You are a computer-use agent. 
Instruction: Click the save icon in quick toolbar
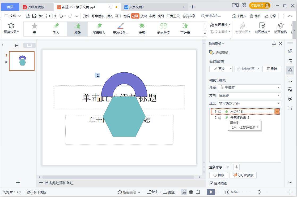[x=34, y=16]
